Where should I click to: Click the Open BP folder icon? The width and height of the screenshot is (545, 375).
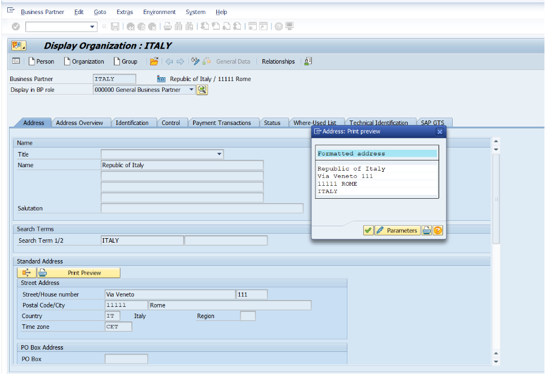(154, 61)
